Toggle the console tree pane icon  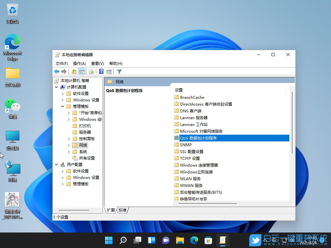point(82,71)
